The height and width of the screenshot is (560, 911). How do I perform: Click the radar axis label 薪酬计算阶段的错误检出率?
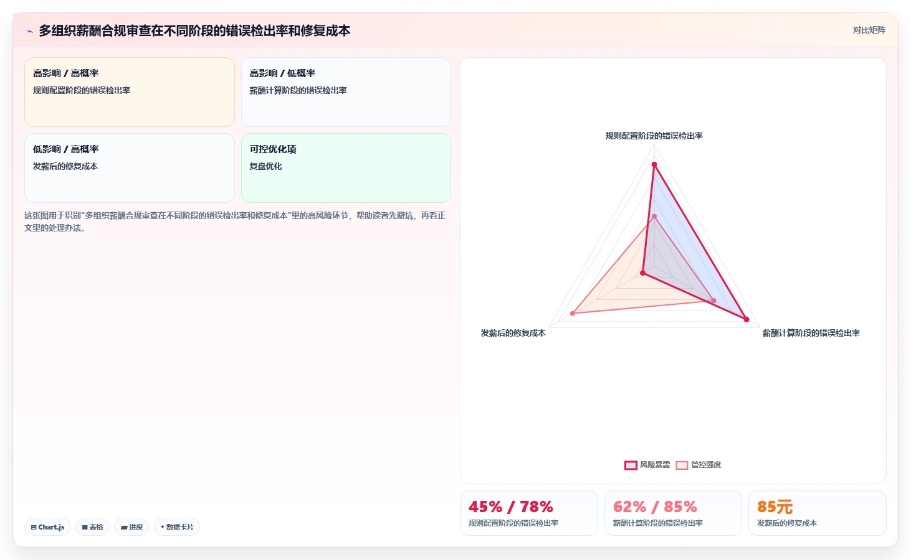(811, 334)
